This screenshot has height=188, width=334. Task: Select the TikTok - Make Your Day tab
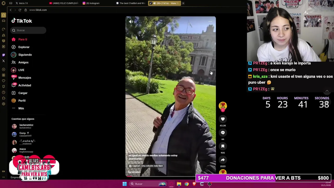(x=165, y=3)
